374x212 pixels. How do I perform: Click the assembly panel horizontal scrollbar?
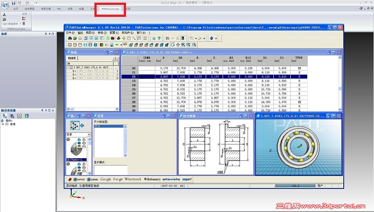93,109
